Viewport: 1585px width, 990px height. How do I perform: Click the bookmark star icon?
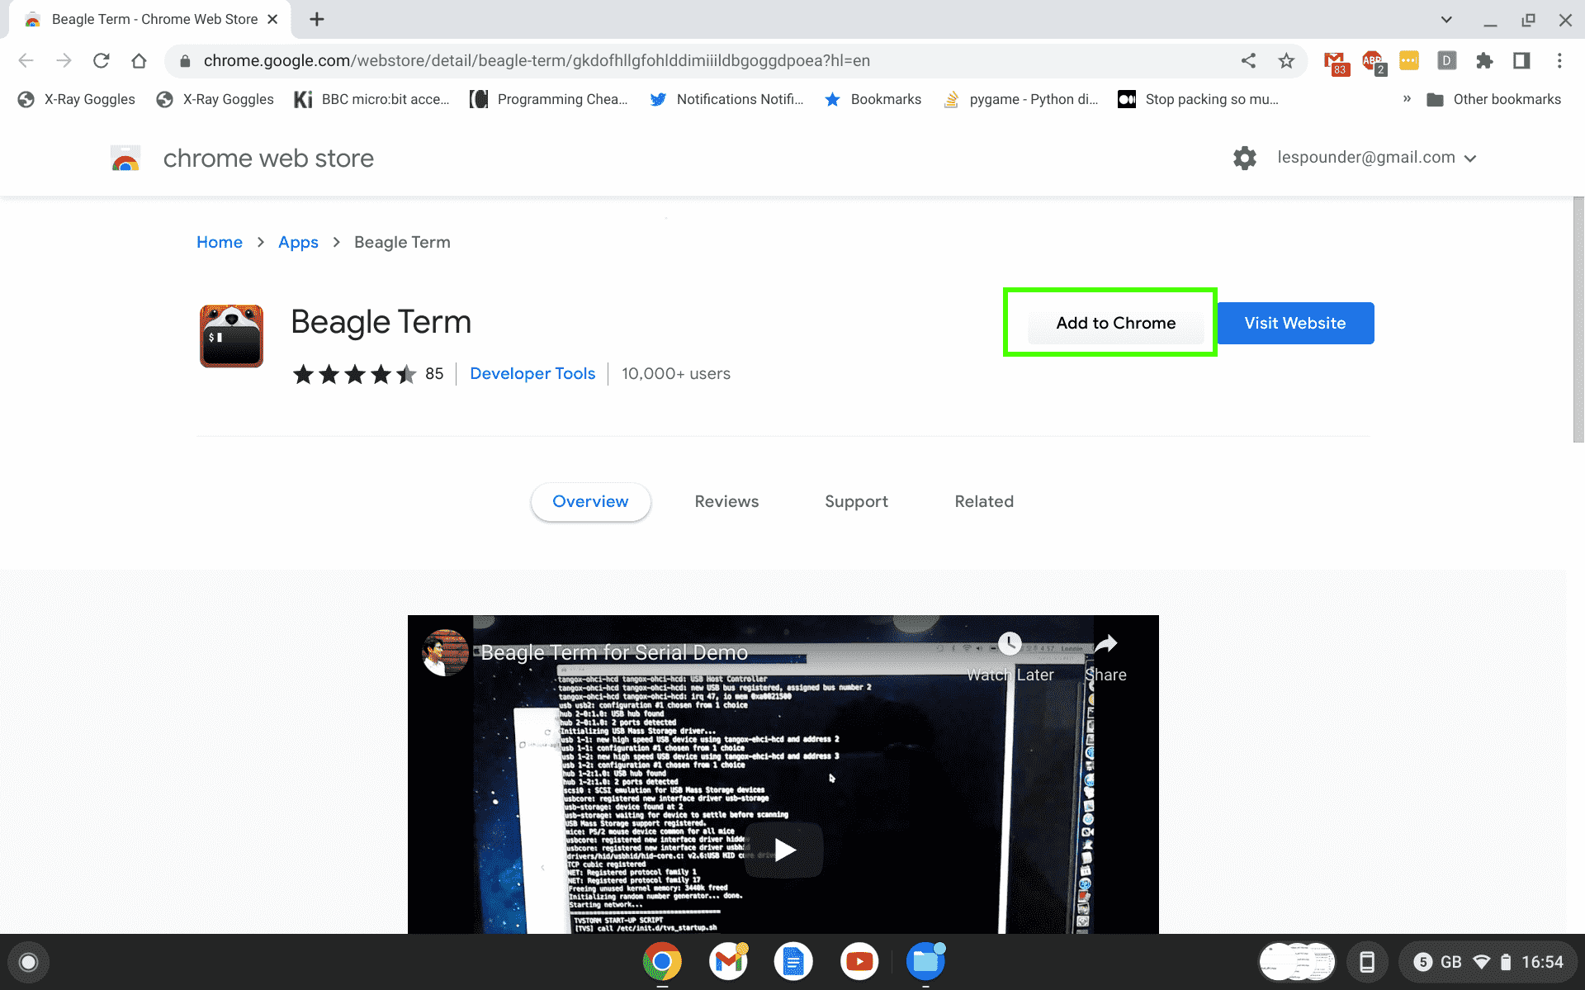[1285, 62]
